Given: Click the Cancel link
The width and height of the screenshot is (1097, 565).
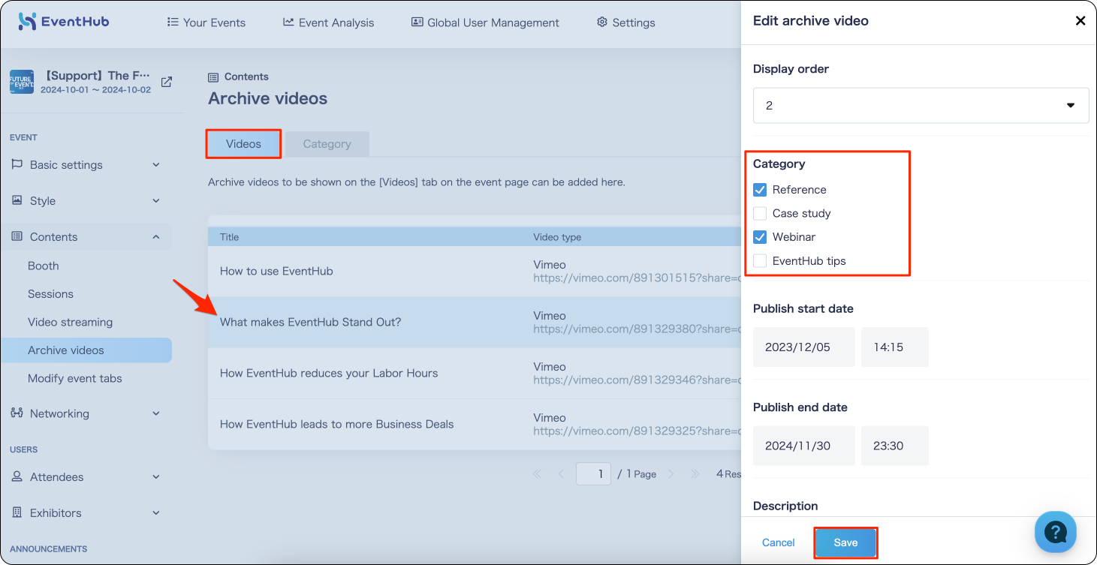Looking at the screenshot, I should click(779, 542).
